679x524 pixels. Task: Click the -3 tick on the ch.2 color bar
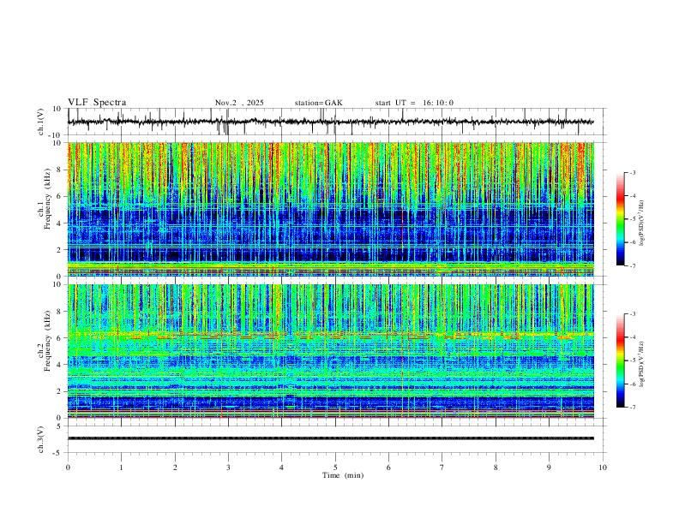click(632, 314)
